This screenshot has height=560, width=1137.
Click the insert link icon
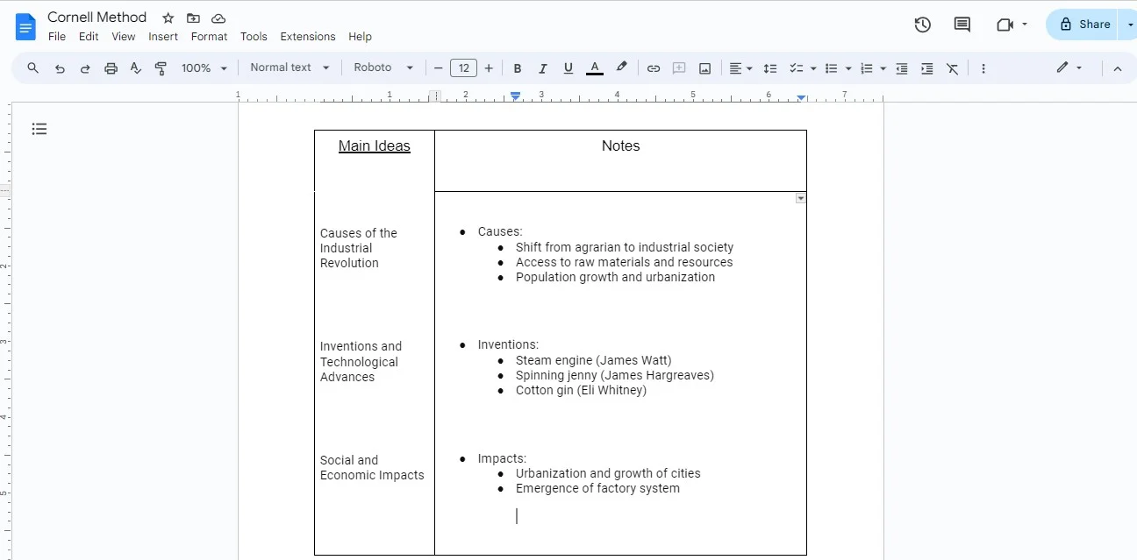click(x=654, y=68)
